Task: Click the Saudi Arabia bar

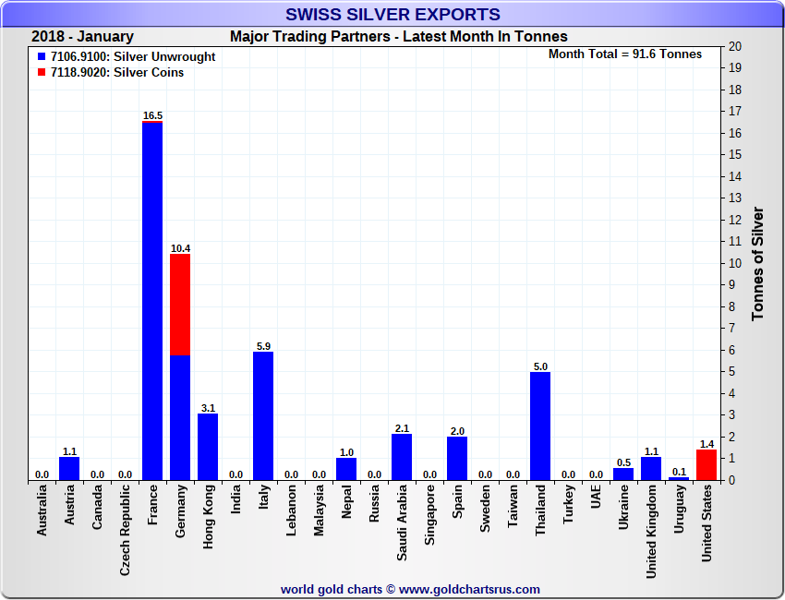Action: tap(402, 457)
